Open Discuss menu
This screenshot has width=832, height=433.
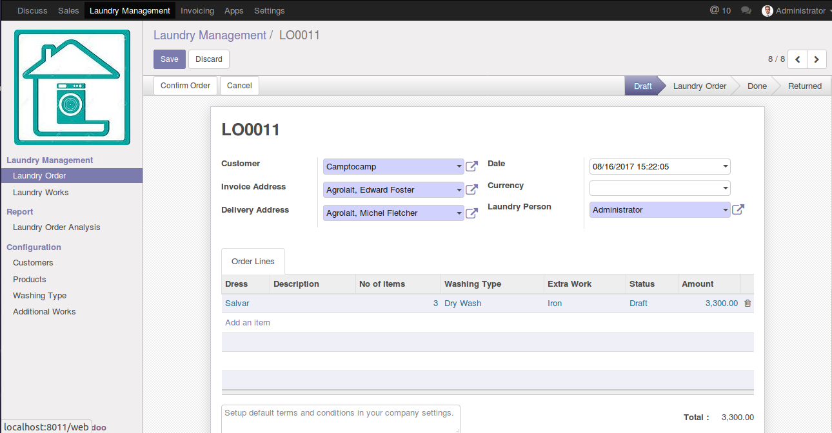(32, 10)
